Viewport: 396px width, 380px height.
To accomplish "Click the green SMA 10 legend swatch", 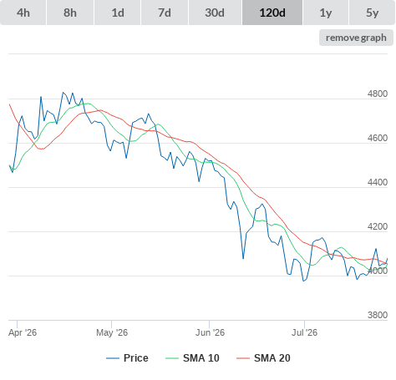I will [172, 358].
